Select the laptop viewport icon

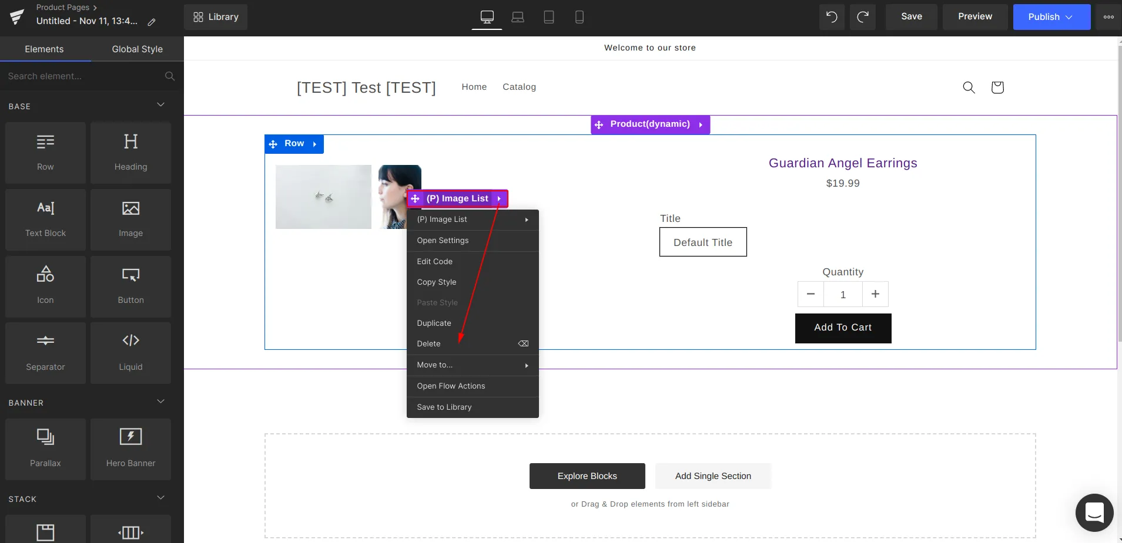tap(518, 17)
